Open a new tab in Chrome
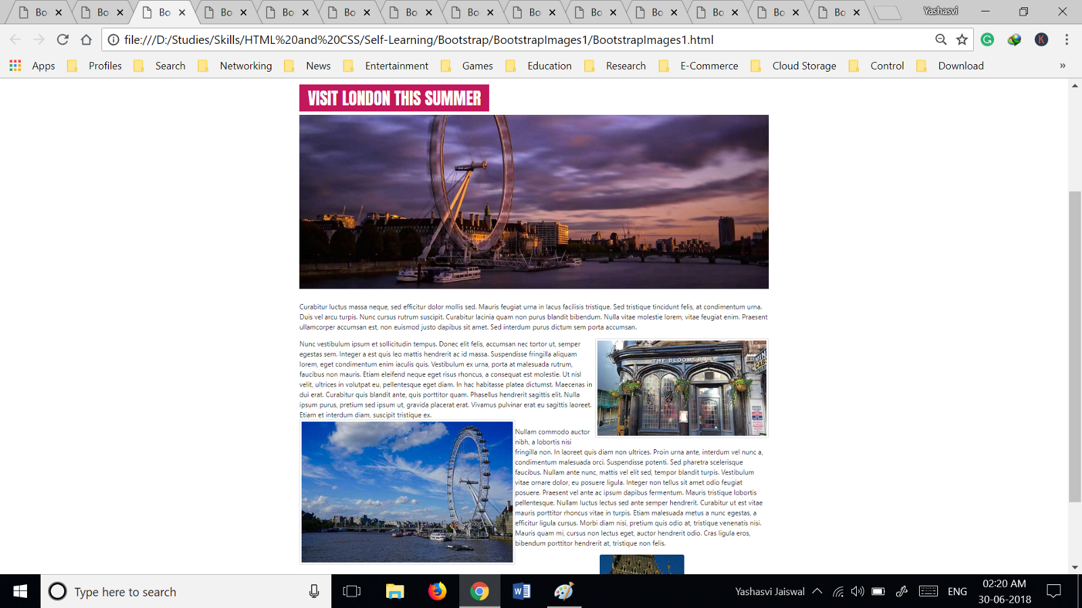The image size is (1082, 608). pyautogui.click(x=888, y=12)
